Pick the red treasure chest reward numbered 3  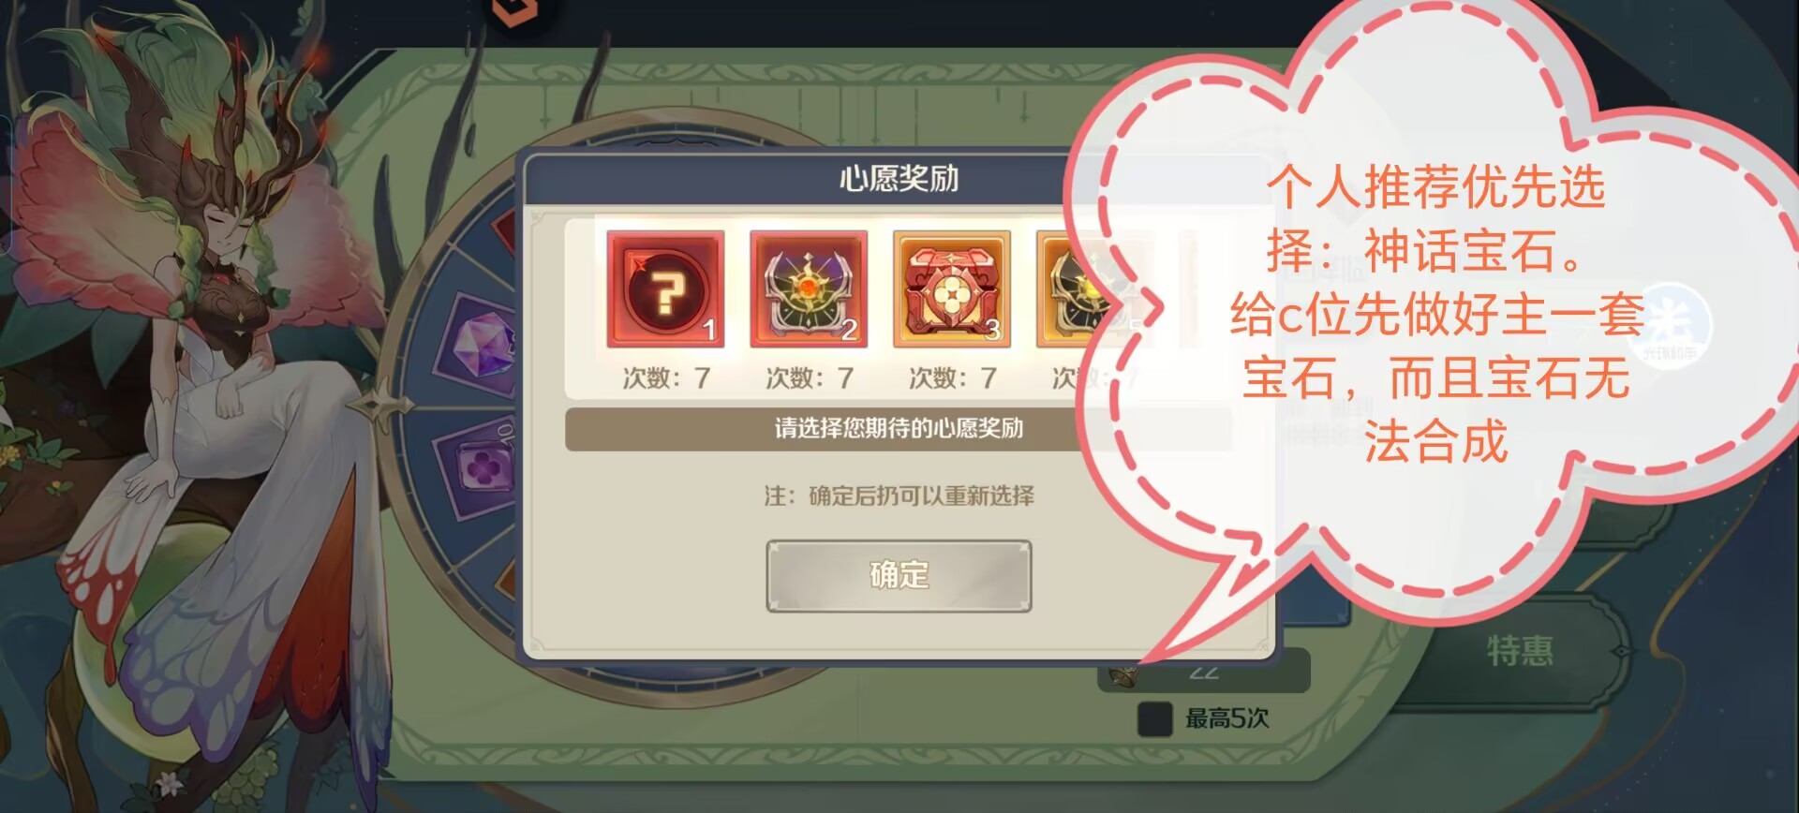point(952,289)
